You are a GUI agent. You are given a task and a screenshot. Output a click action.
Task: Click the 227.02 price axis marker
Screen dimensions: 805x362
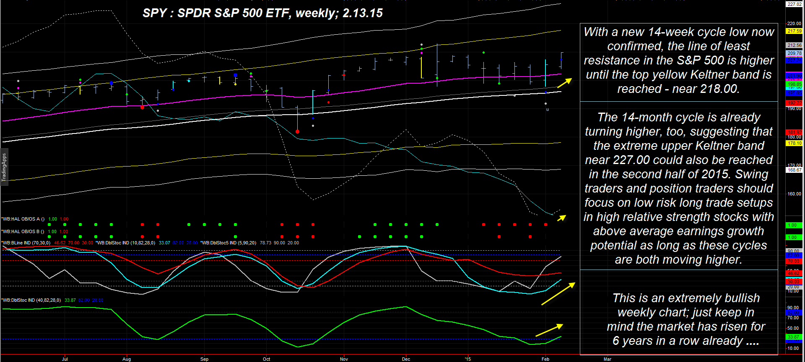794,4
